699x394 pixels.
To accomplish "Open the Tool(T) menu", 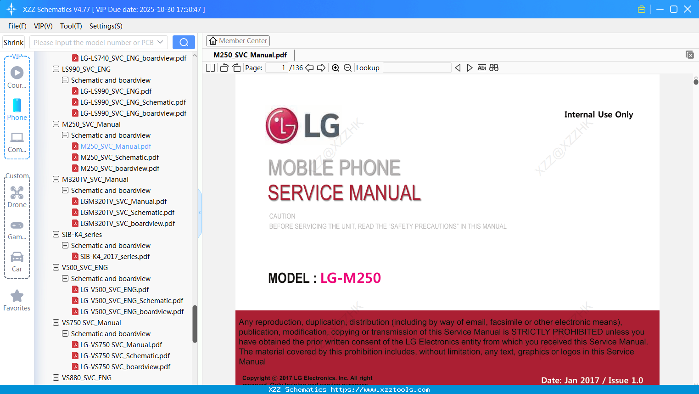I will click(x=71, y=26).
